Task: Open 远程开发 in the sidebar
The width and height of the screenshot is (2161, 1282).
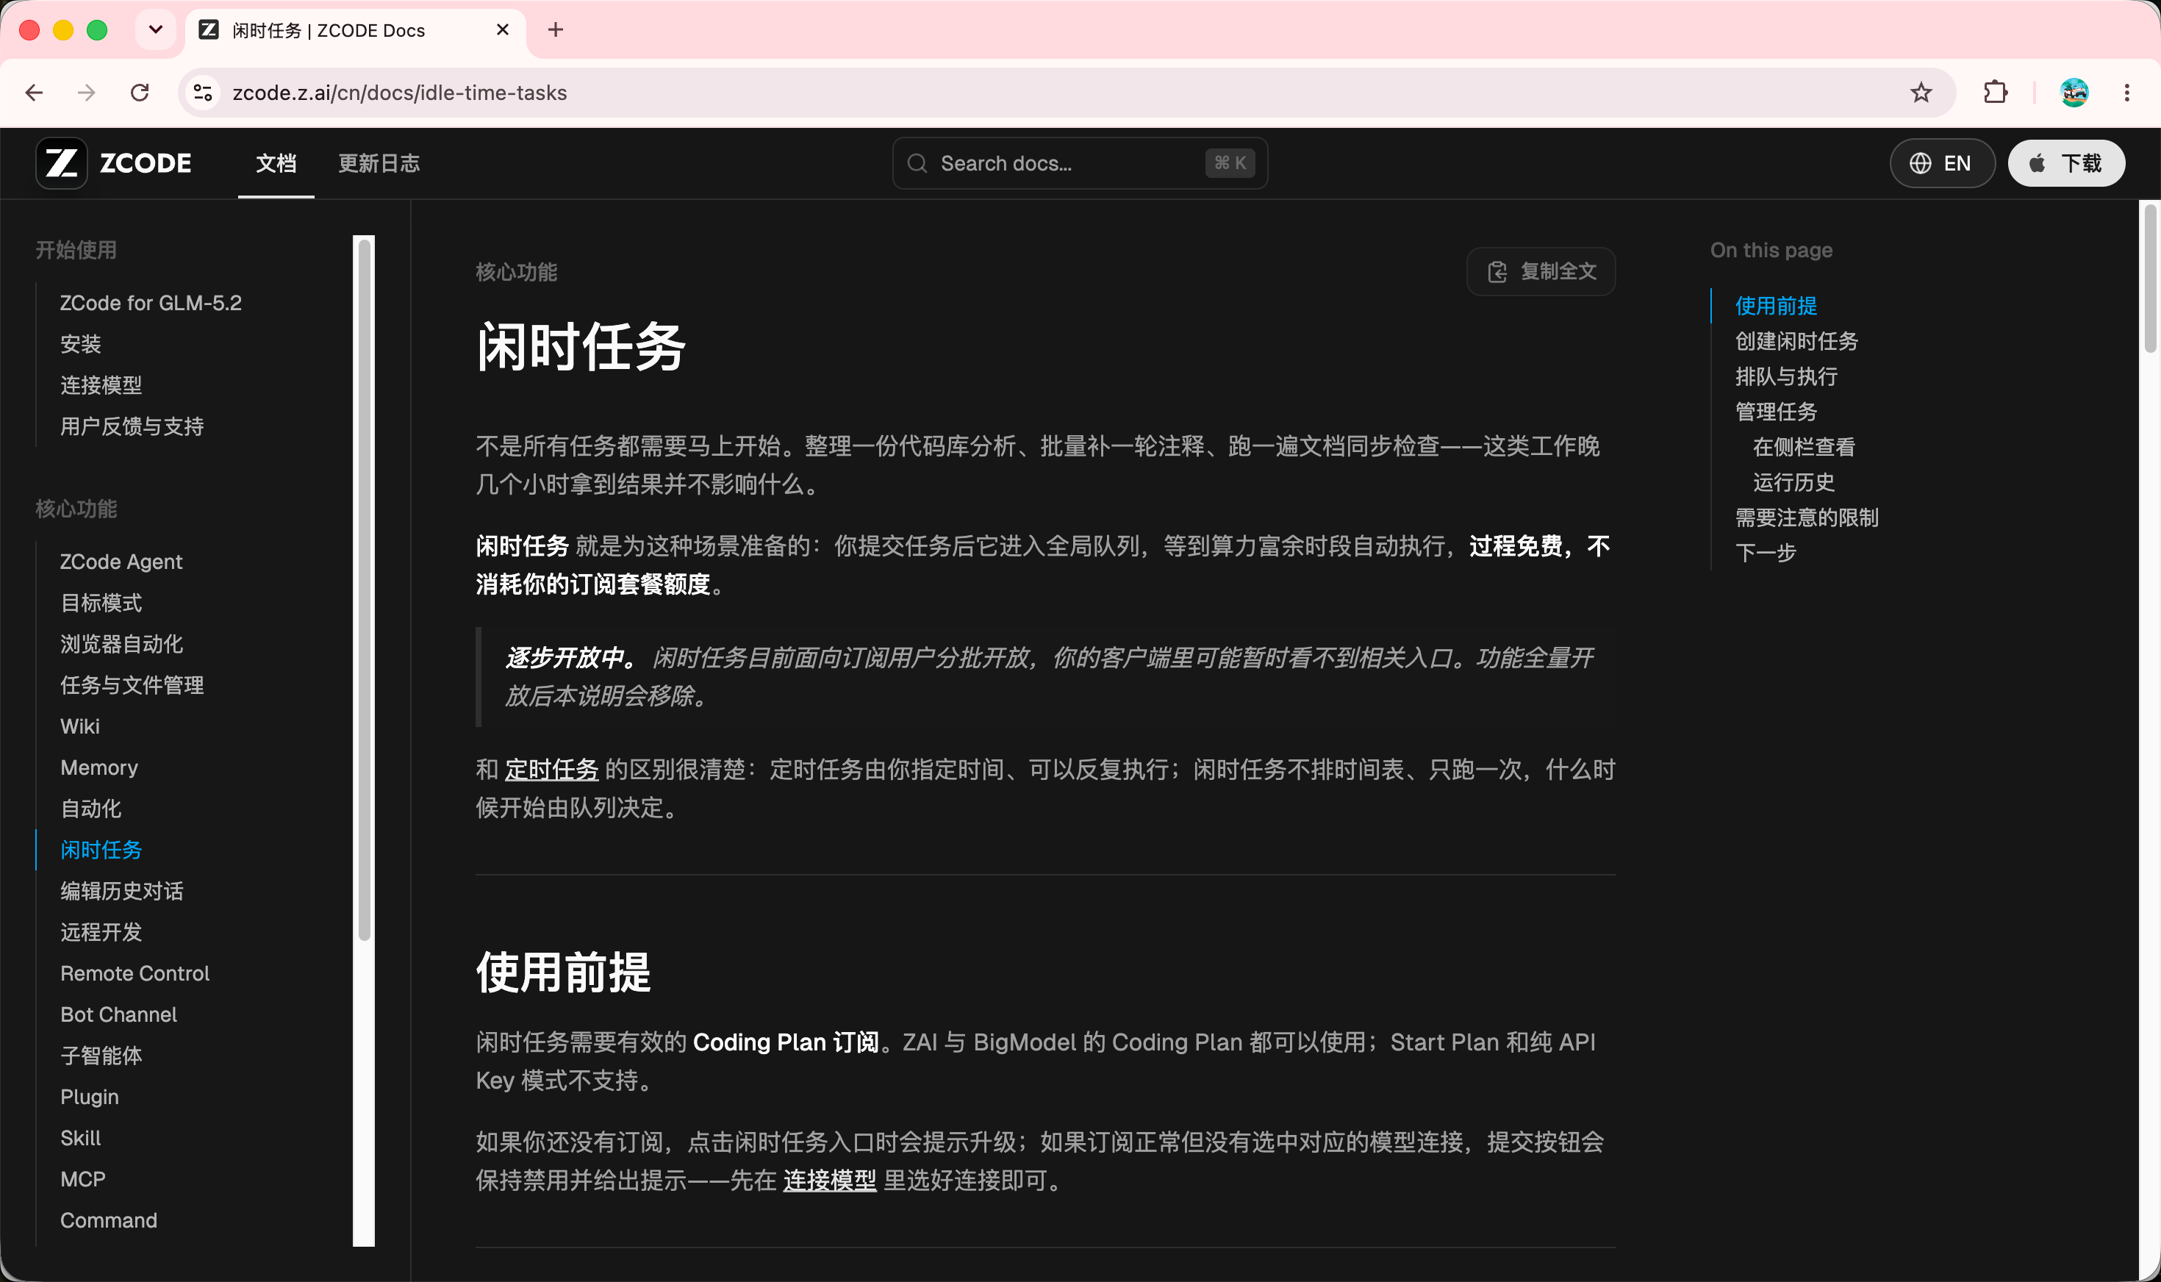Action: tap(101, 933)
